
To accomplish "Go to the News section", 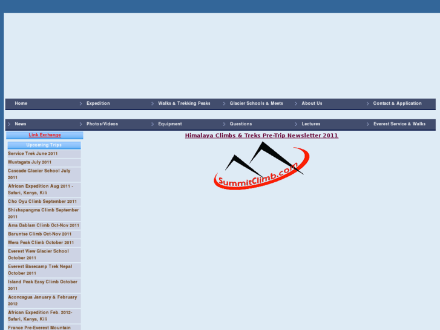I will click(x=21, y=124).
